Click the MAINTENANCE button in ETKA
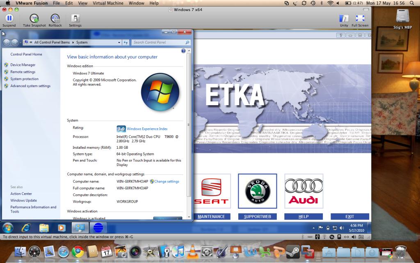 pyautogui.click(x=211, y=217)
